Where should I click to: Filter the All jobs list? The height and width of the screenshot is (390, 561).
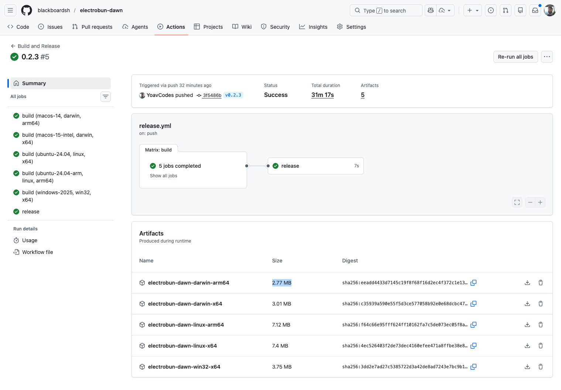click(106, 97)
